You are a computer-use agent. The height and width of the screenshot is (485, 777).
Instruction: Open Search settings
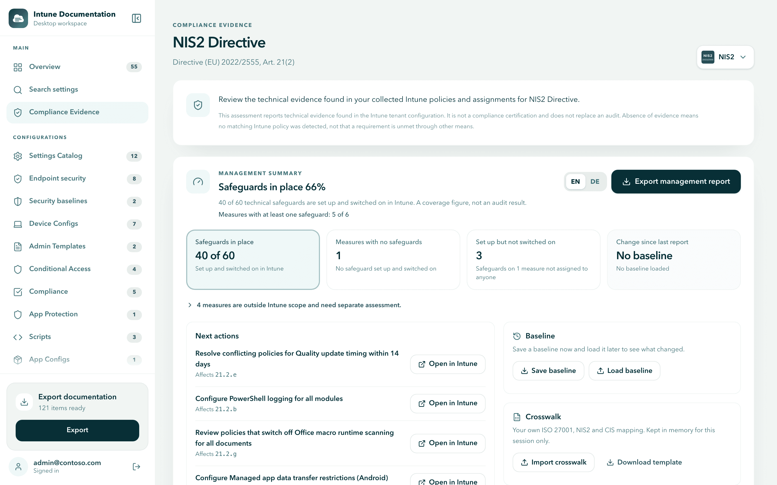click(x=77, y=89)
